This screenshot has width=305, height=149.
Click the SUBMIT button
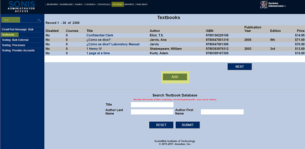[187, 125]
